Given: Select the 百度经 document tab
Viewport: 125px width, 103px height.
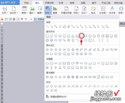Looking at the screenshot, I should pyautogui.click(x=39, y=19).
